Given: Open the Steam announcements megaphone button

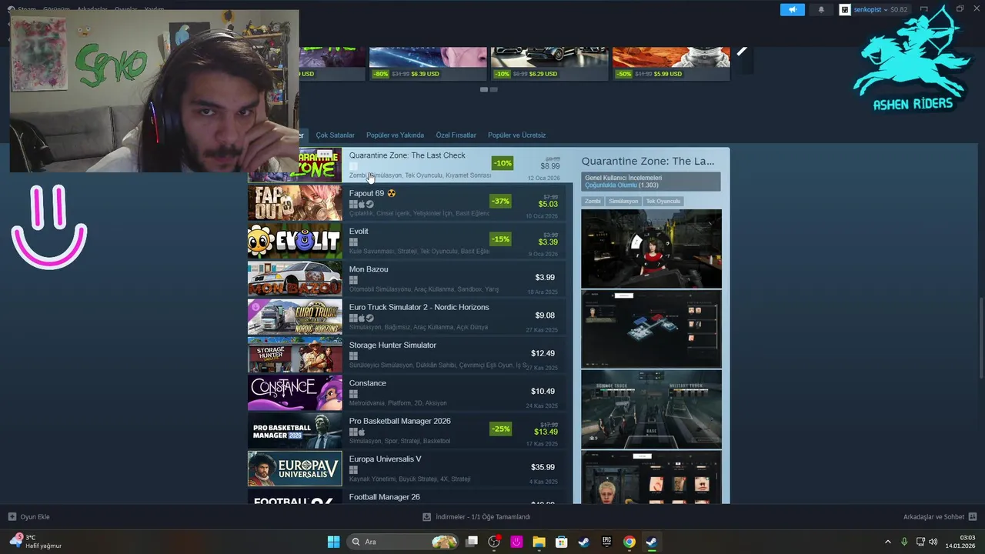Looking at the screenshot, I should pyautogui.click(x=792, y=10).
